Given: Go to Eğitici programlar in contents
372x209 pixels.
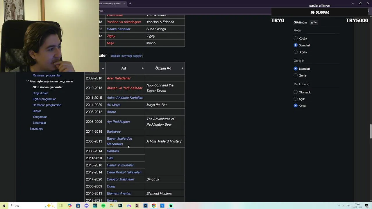Looking at the screenshot, I should pos(44,99).
